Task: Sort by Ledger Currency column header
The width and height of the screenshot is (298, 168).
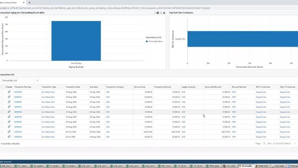Action: [188, 87]
